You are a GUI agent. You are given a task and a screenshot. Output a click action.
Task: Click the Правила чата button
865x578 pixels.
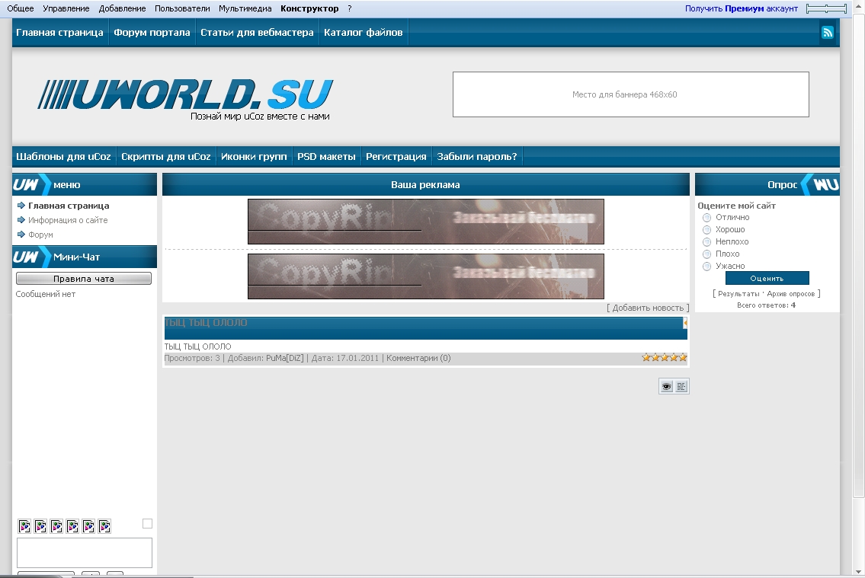(83, 279)
